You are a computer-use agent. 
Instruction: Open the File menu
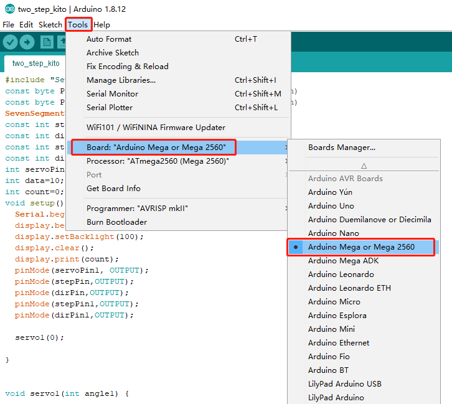(x=8, y=25)
